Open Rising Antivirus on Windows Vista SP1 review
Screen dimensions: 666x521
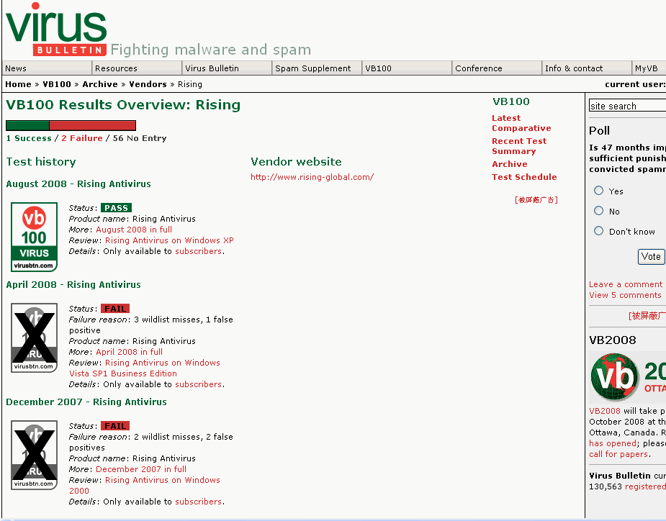click(145, 368)
